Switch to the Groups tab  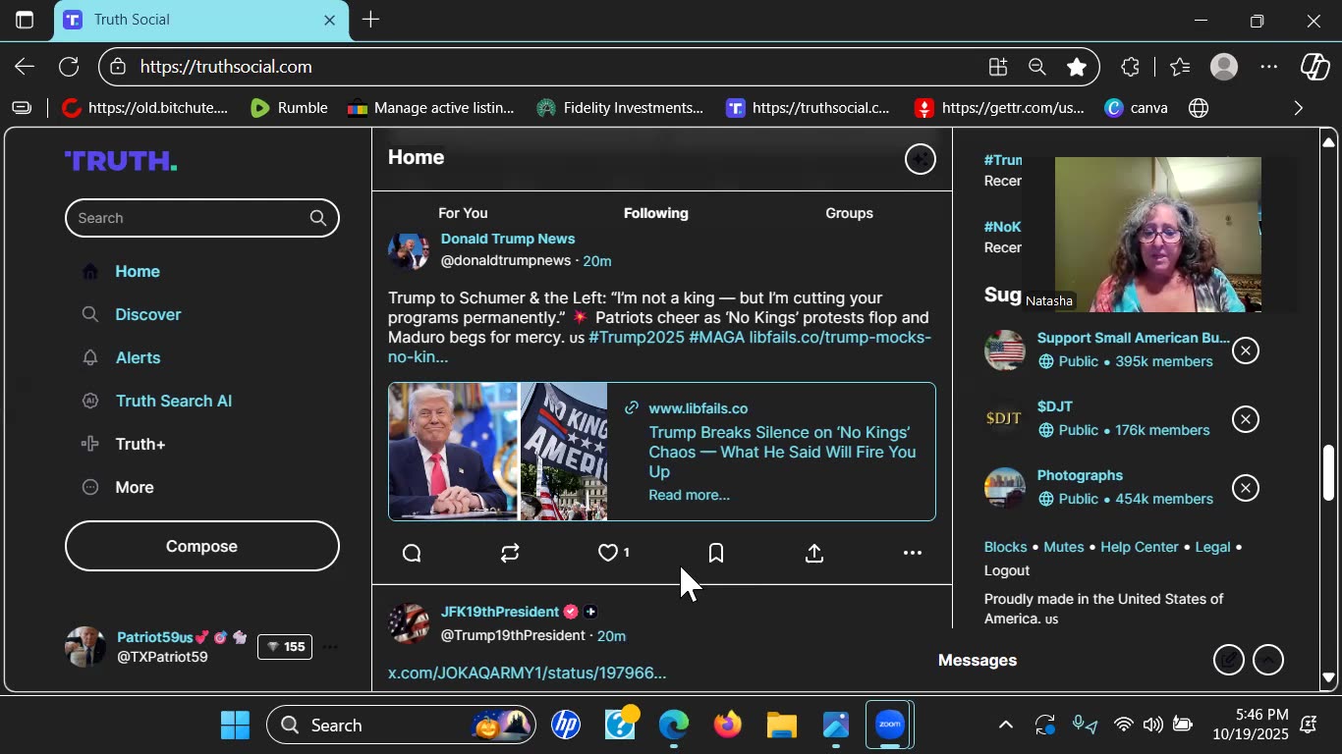[849, 213]
